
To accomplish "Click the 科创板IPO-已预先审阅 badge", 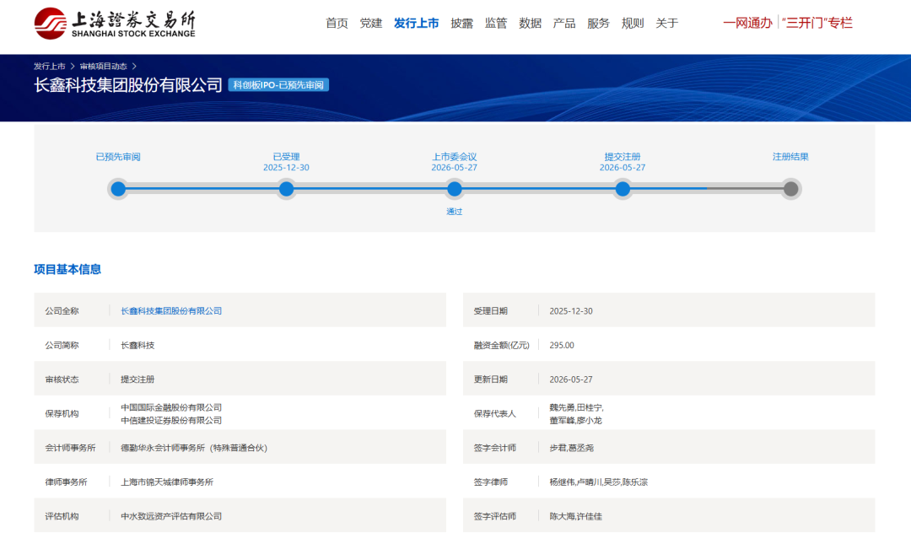I will click(x=278, y=85).
